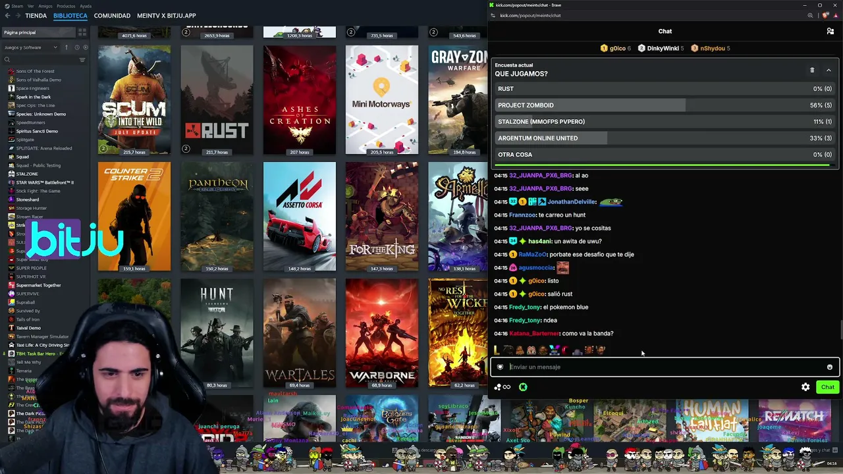Open Frannzoo's chat profile

[523, 215]
